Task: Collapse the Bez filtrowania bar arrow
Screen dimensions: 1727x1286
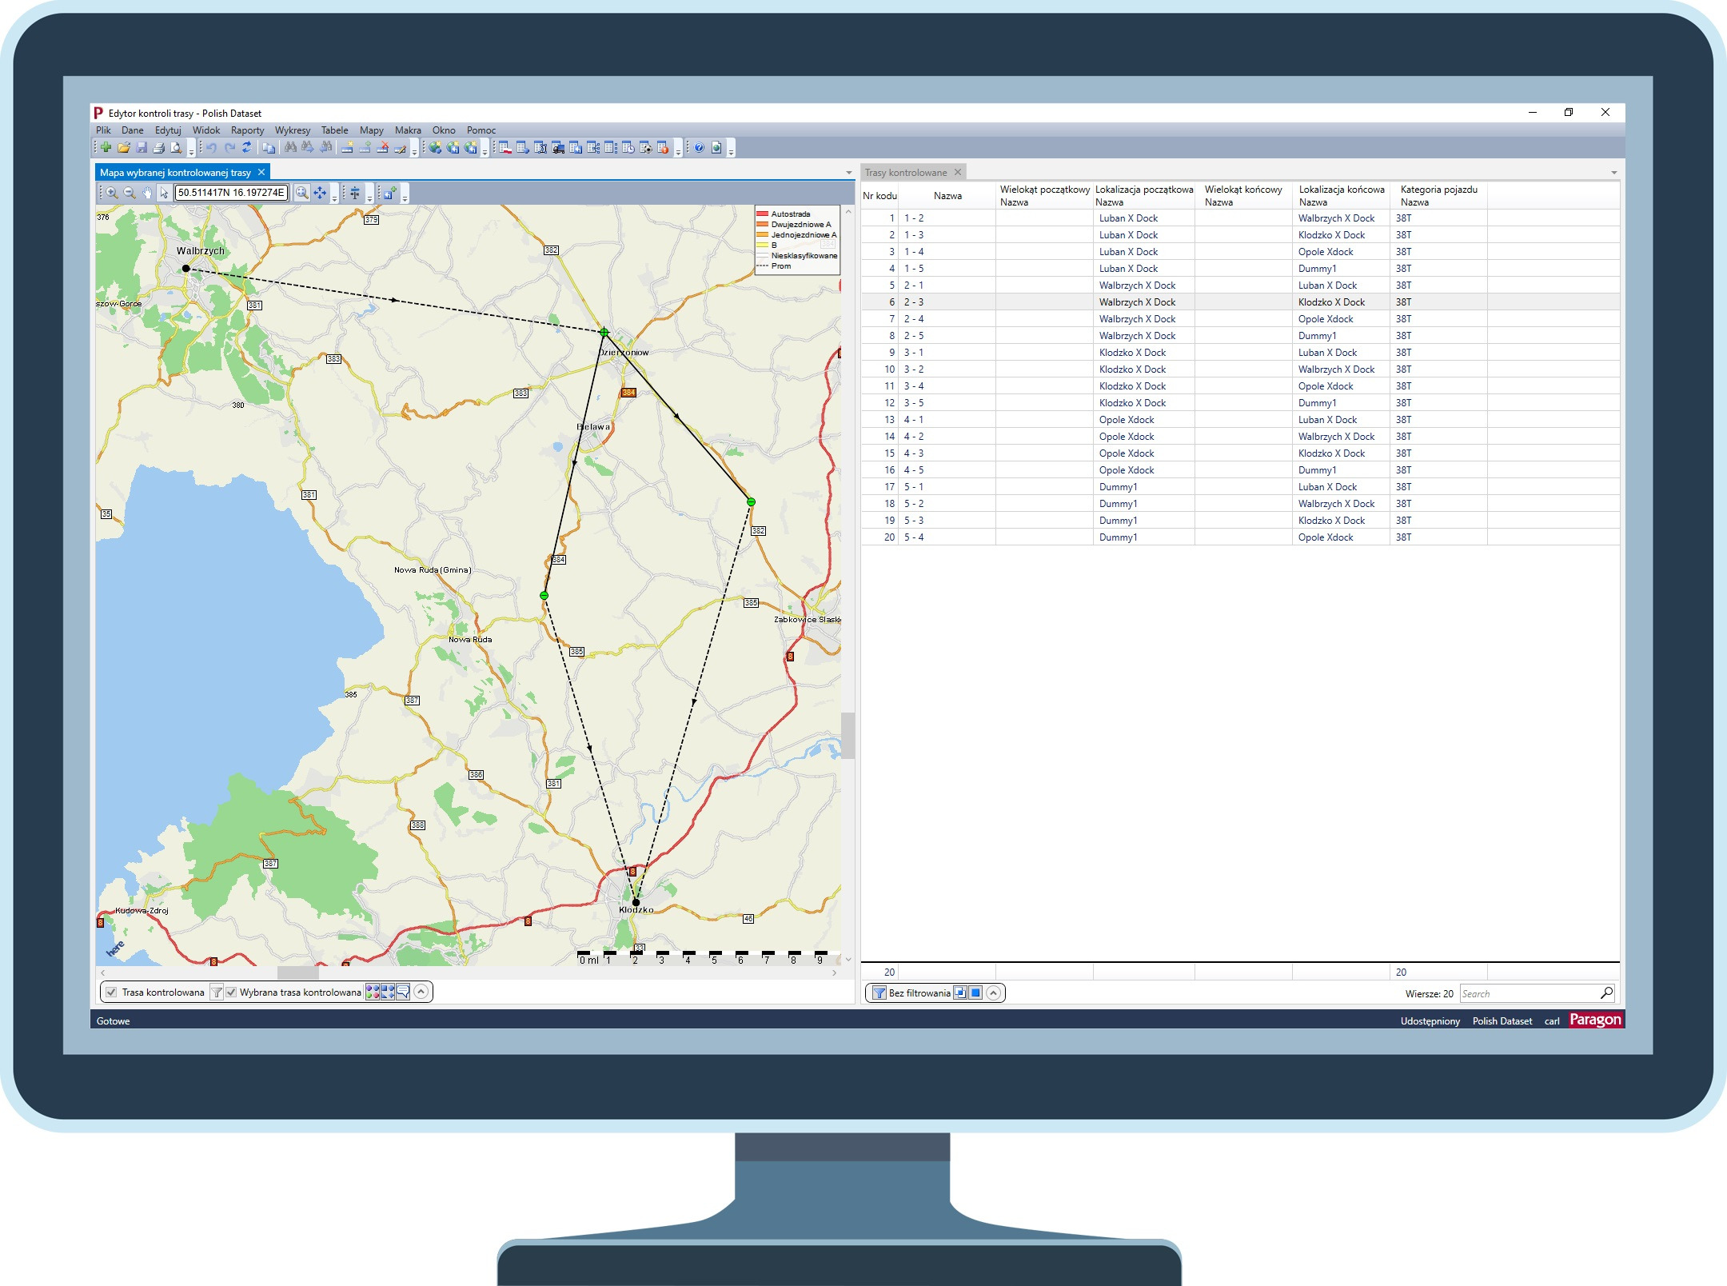Action: coord(993,993)
